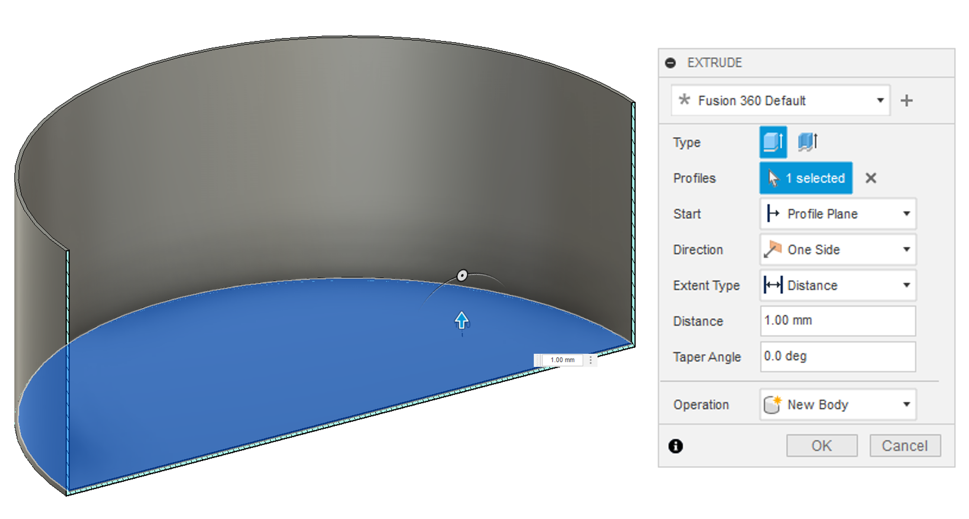Viewport: 969px width, 519px height.
Task: Click the Taper Angle 0.0 deg field
Action: pos(838,357)
